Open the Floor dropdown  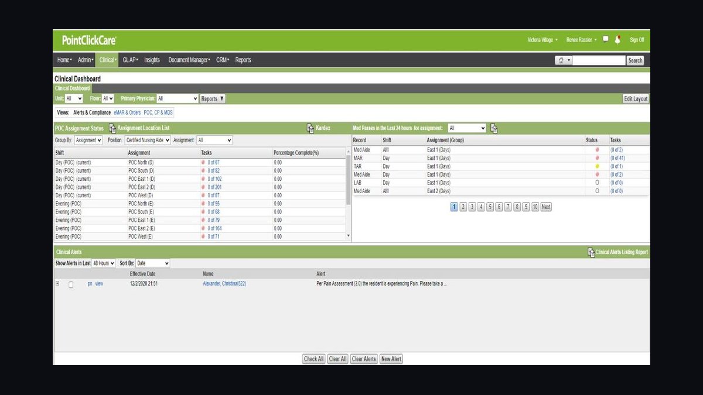[x=108, y=99]
